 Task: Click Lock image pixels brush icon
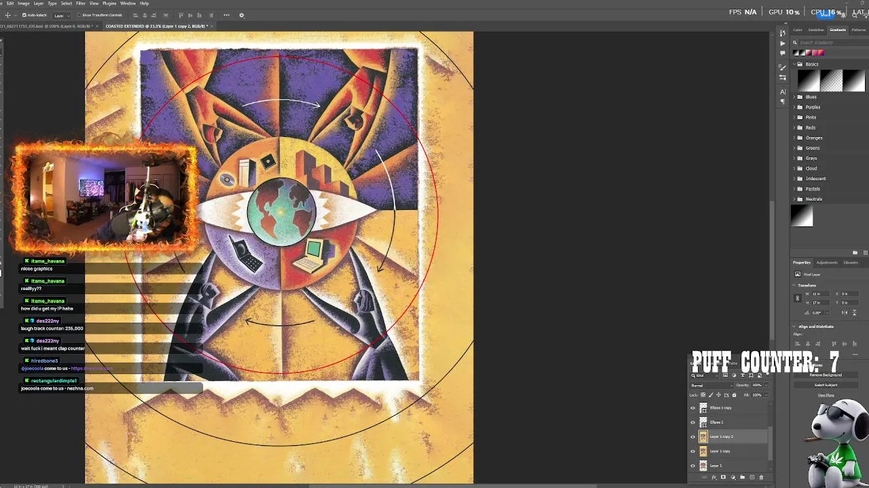711,395
